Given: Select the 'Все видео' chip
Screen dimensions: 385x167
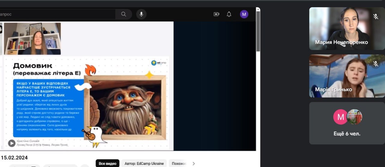Looking at the screenshot, I should (x=107, y=163).
